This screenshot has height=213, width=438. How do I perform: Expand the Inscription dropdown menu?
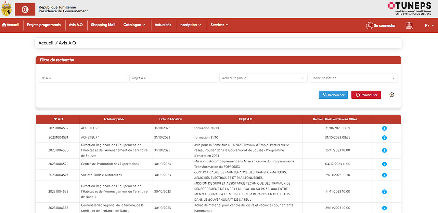click(190, 25)
